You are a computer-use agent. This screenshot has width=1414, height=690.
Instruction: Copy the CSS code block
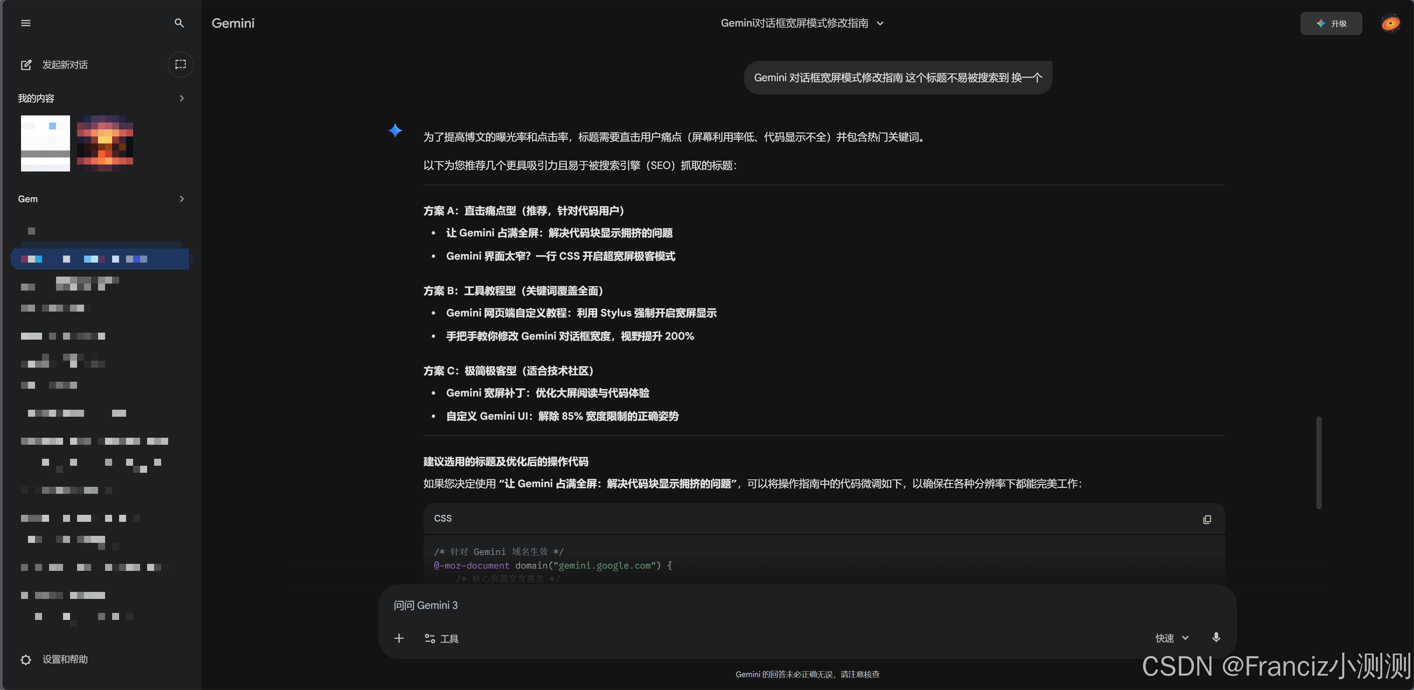[x=1206, y=519]
